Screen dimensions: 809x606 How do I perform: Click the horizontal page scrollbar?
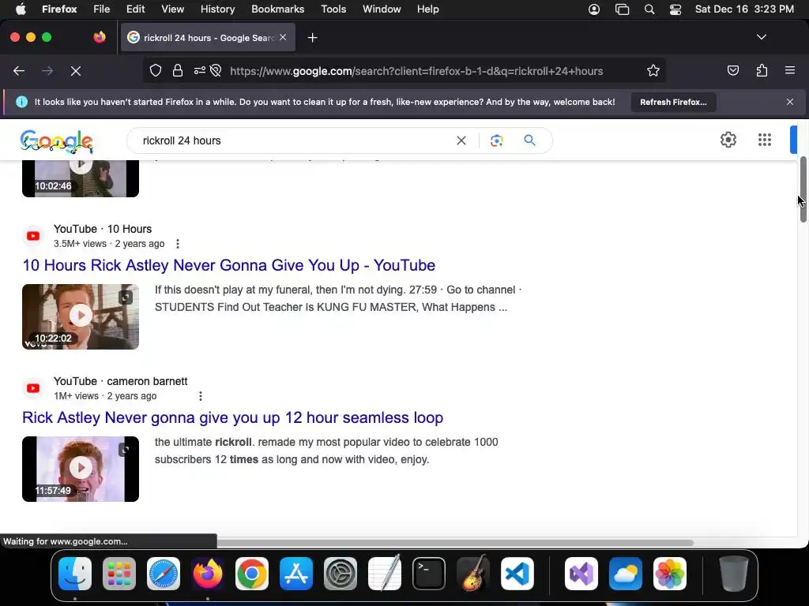coord(455,543)
